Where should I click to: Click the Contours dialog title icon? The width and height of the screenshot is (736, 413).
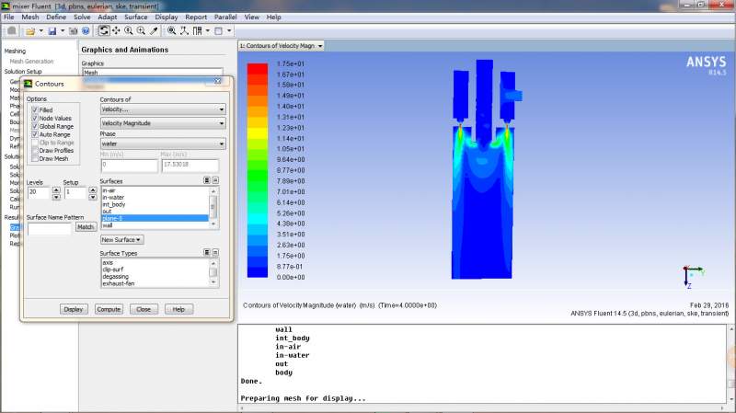click(29, 84)
